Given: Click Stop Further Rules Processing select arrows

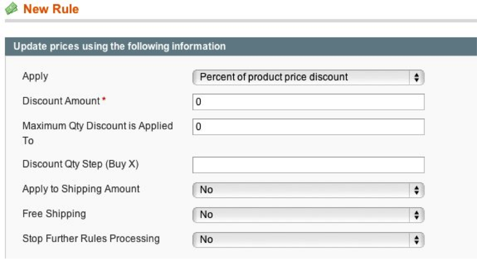Looking at the screenshot, I should [x=416, y=240].
